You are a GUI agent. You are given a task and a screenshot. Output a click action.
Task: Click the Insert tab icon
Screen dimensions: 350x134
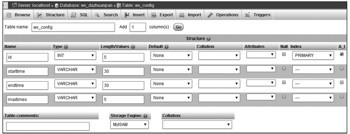[127, 15]
